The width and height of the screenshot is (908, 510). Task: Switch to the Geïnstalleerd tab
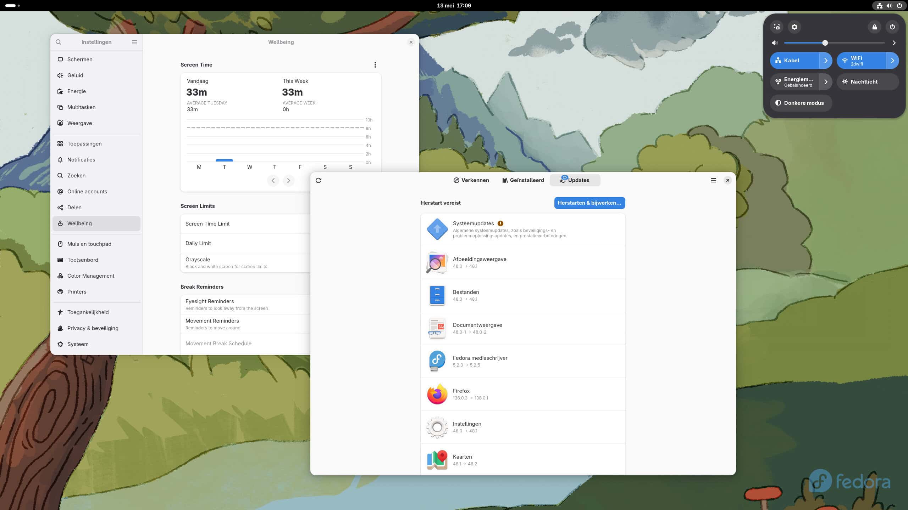pyautogui.click(x=523, y=180)
